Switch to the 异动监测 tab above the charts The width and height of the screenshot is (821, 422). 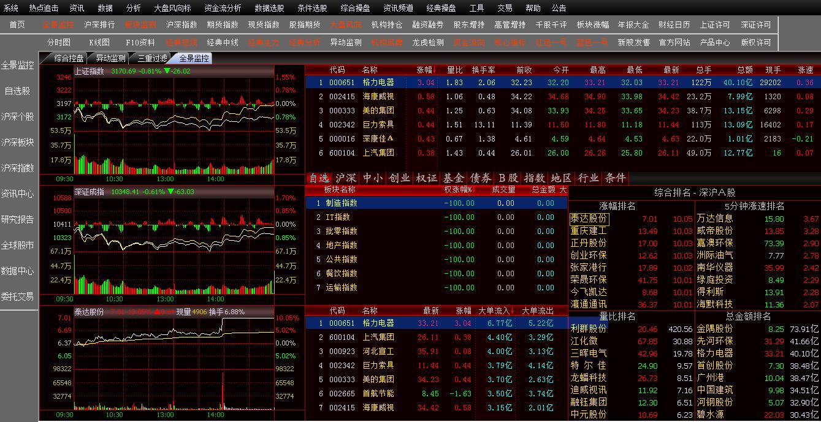click(110, 59)
